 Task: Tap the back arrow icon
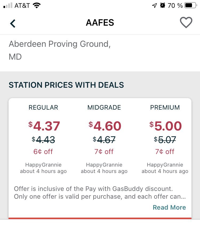(13, 24)
